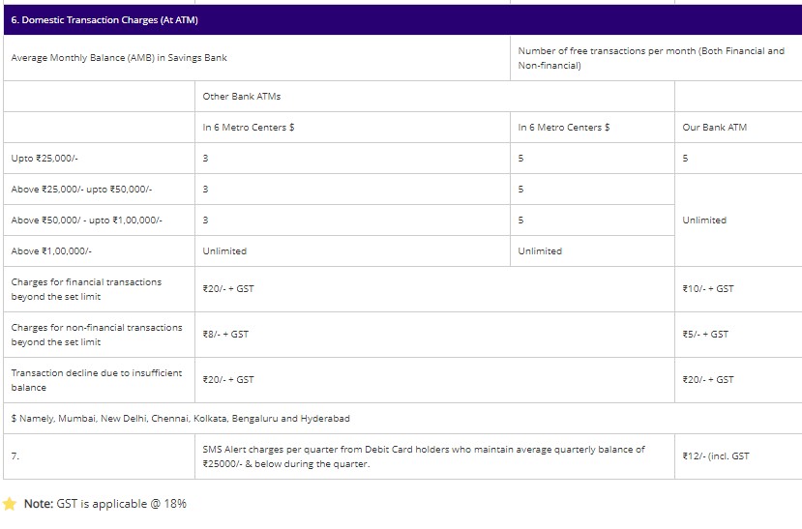This screenshot has height=529, width=802.
Task: Click Charges for non-financial transactions row label
Action: point(96,335)
